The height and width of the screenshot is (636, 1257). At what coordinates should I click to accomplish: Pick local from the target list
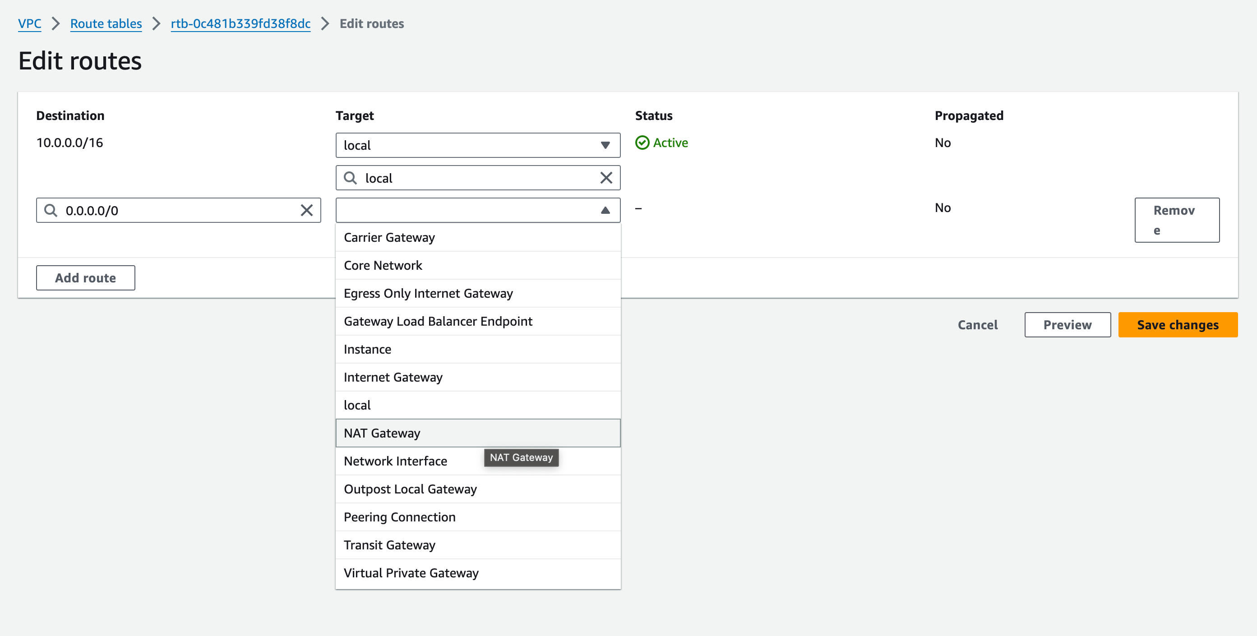tap(478, 406)
